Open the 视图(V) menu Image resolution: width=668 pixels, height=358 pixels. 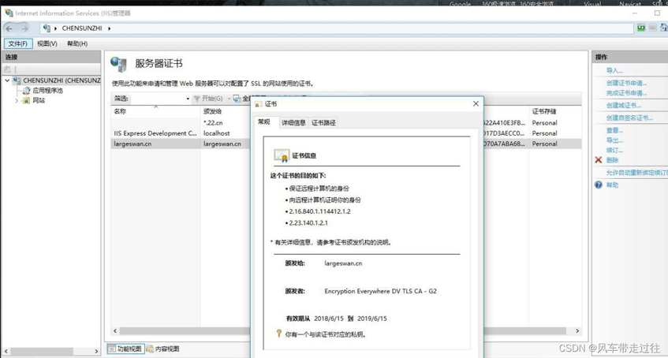(47, 44)
